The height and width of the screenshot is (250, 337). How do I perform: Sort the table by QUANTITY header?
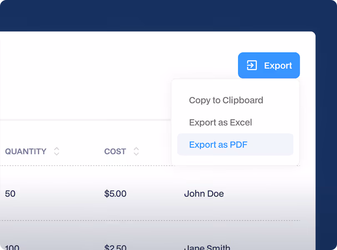[26, 152]
